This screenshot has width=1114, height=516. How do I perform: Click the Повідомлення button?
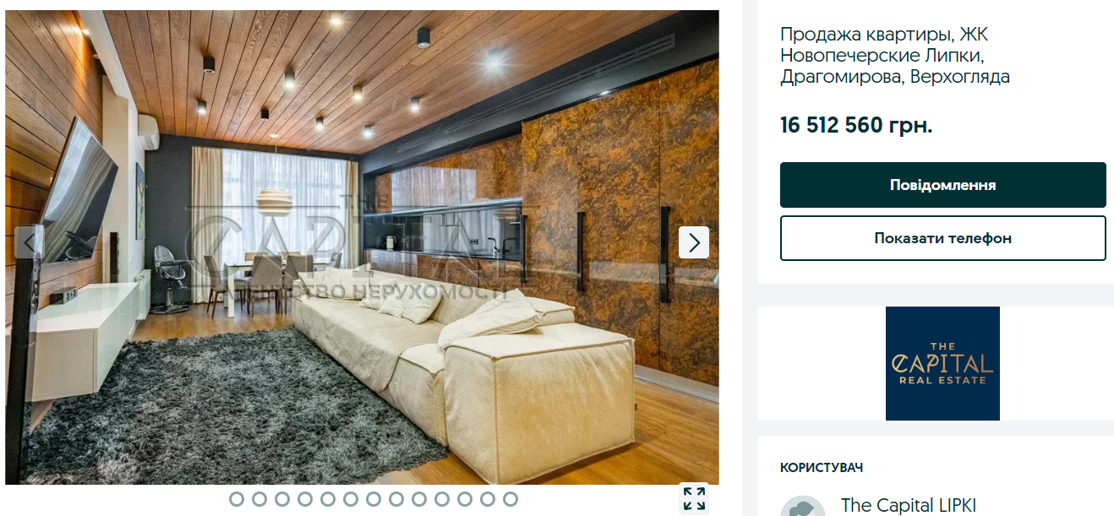(942, 185)
